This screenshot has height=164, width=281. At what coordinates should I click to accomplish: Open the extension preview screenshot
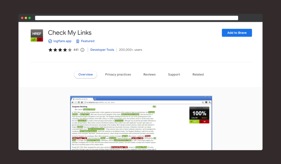tap(141, 123)
